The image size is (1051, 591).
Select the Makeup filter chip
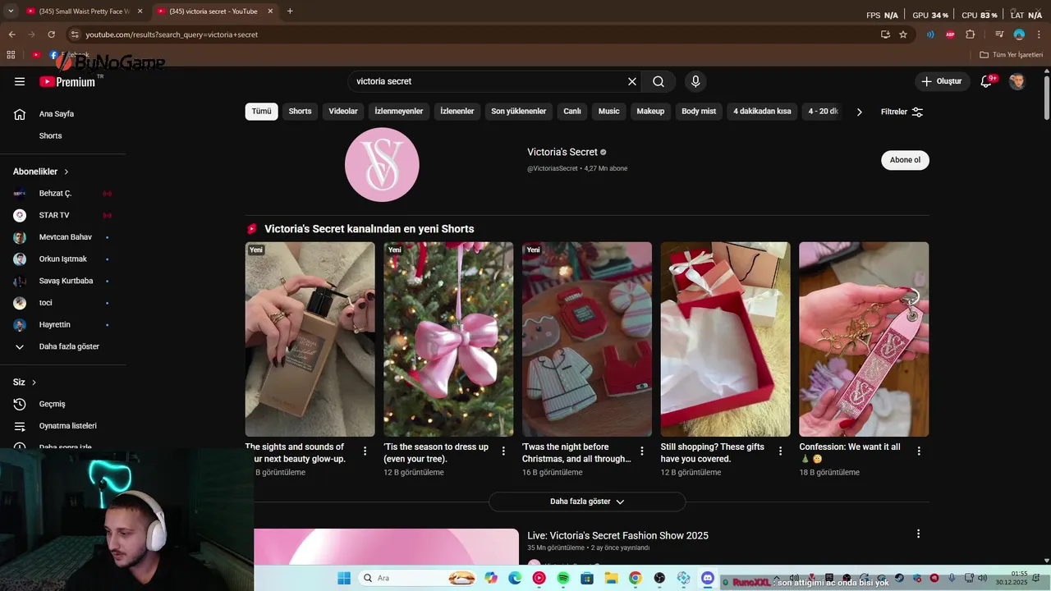coord(650,112)
